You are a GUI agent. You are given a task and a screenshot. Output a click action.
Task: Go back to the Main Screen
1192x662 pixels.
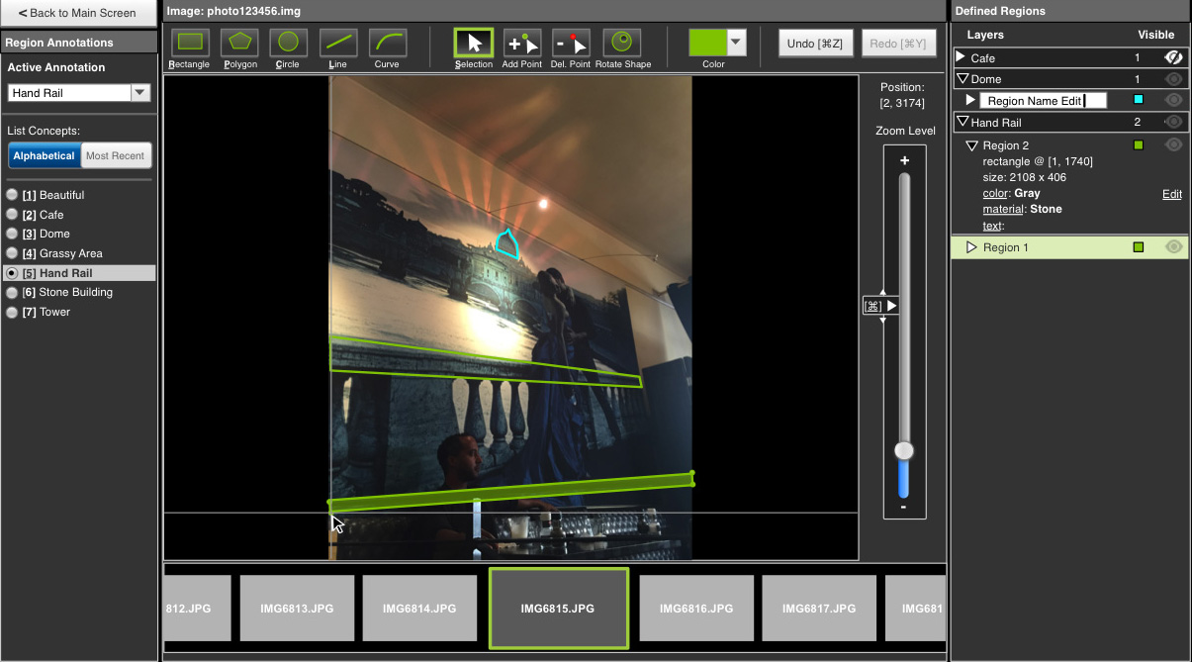pyautogui.click(x=78, y=13)
